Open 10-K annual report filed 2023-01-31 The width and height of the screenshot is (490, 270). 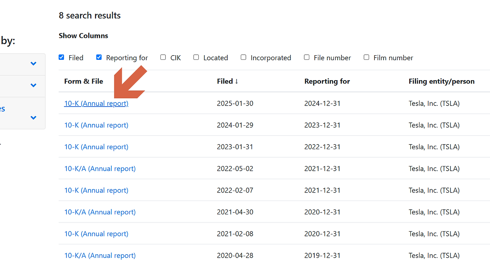click(96, 147)
